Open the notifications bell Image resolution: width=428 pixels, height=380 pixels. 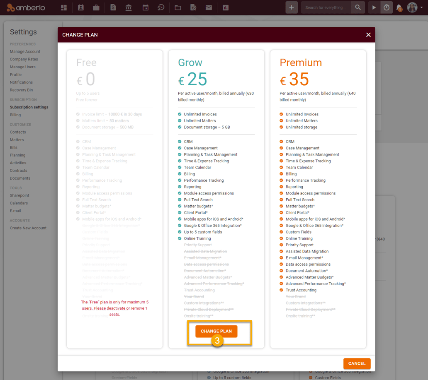[399, 7]
